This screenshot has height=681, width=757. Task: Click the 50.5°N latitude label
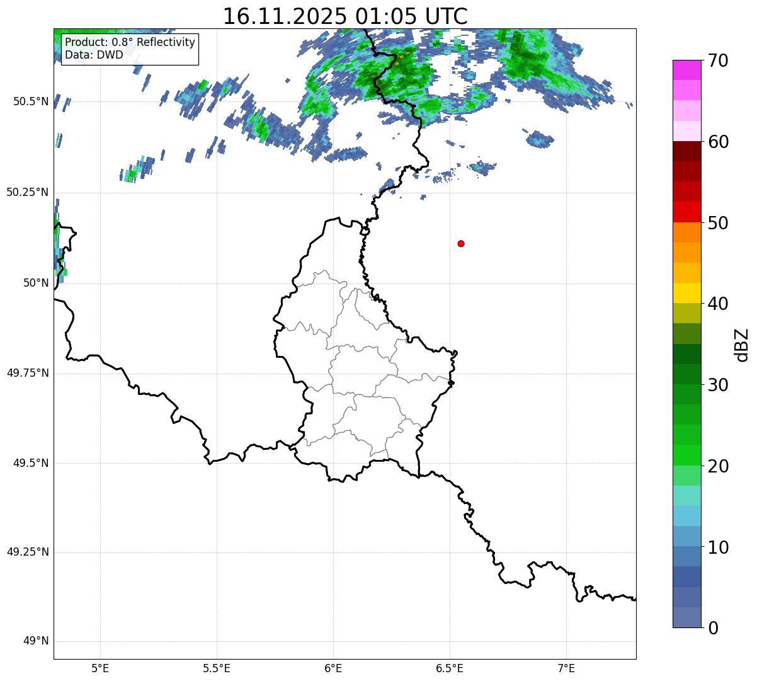[x=31, y=101]
